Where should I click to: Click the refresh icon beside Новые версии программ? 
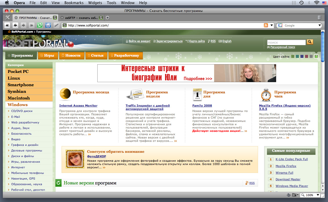pyautogui.click(x=58, y=183)
